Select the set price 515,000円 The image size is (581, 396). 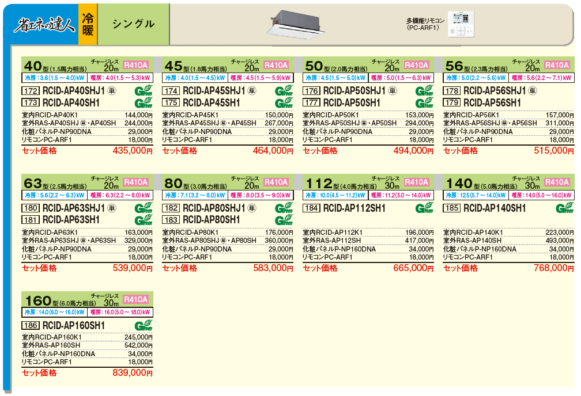[554, 150]
